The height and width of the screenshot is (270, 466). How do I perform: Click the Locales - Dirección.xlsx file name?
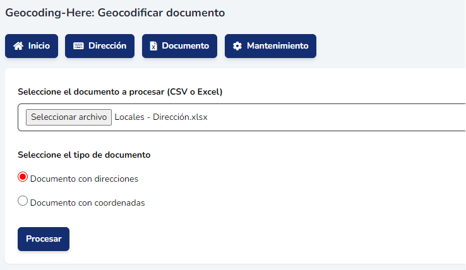(161, 117)
